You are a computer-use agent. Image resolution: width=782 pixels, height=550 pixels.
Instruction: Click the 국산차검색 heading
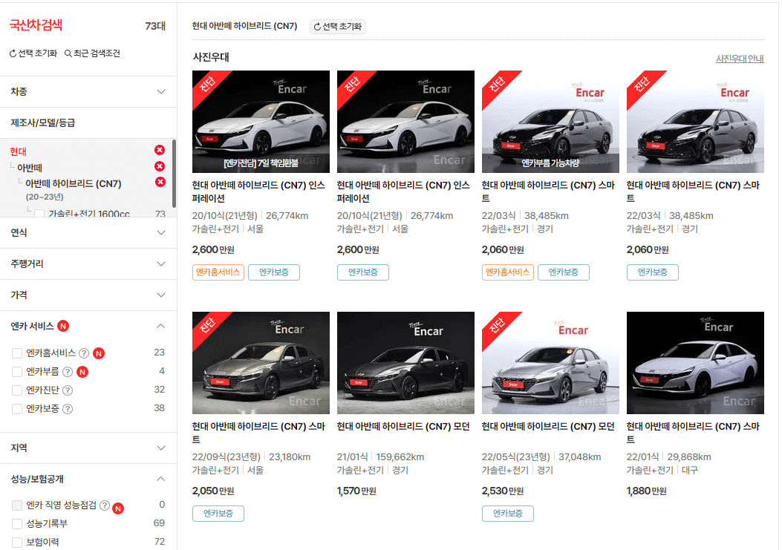(x=36, y=25)
